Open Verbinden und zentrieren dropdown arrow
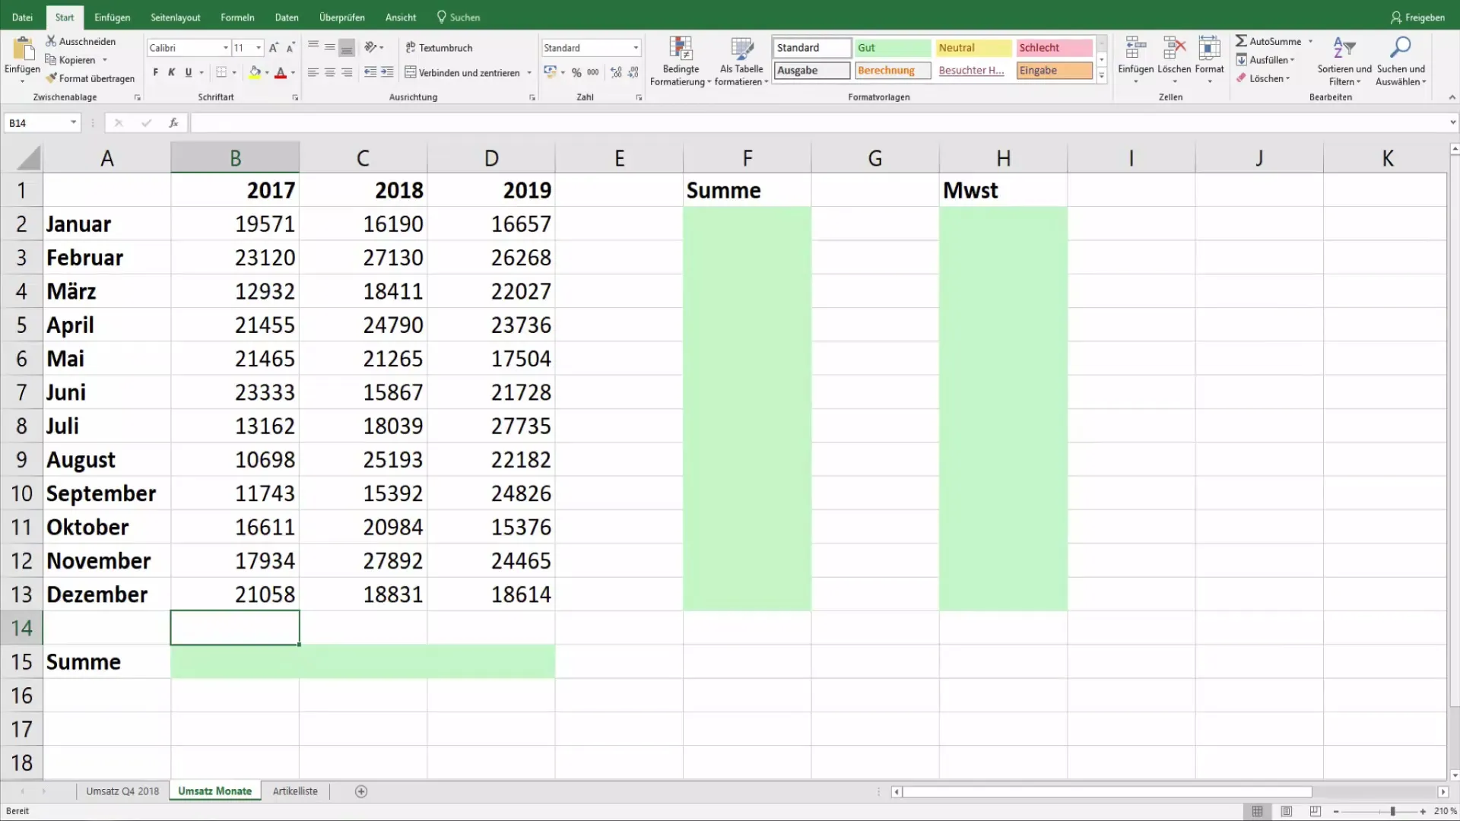Screen dimensions: 1460x821 tap(529, 73)
